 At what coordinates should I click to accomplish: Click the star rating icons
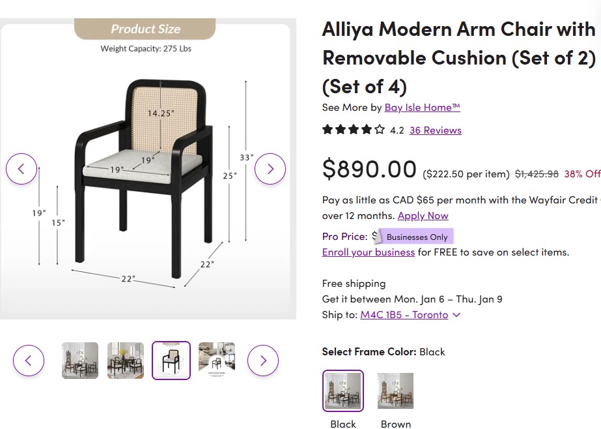coord(354,130)
